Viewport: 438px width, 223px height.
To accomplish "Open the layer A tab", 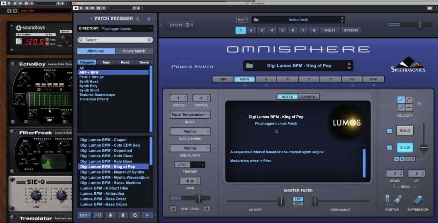I will click(x=266, y=79).
